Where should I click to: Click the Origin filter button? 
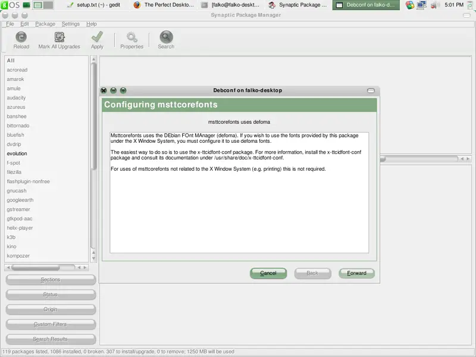coord(51,309)
